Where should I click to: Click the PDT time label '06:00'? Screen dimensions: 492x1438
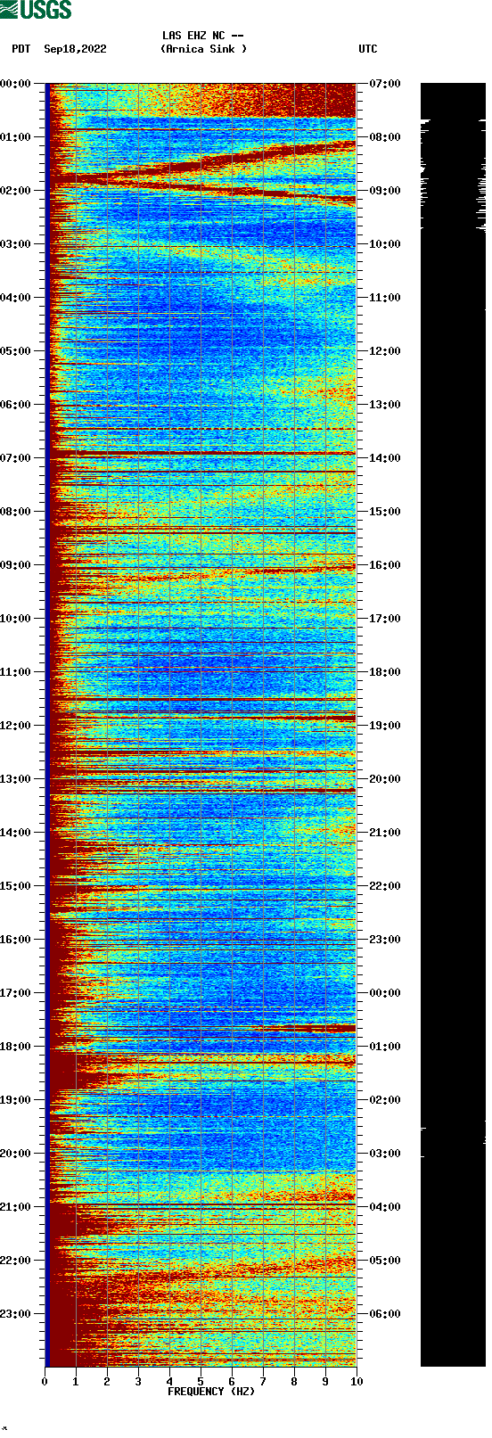point(16,405)
